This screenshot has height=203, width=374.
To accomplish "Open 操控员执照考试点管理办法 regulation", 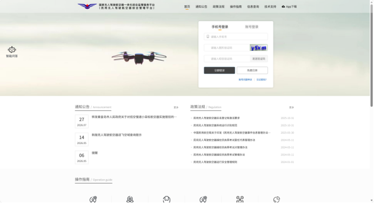I will (220, 147).
